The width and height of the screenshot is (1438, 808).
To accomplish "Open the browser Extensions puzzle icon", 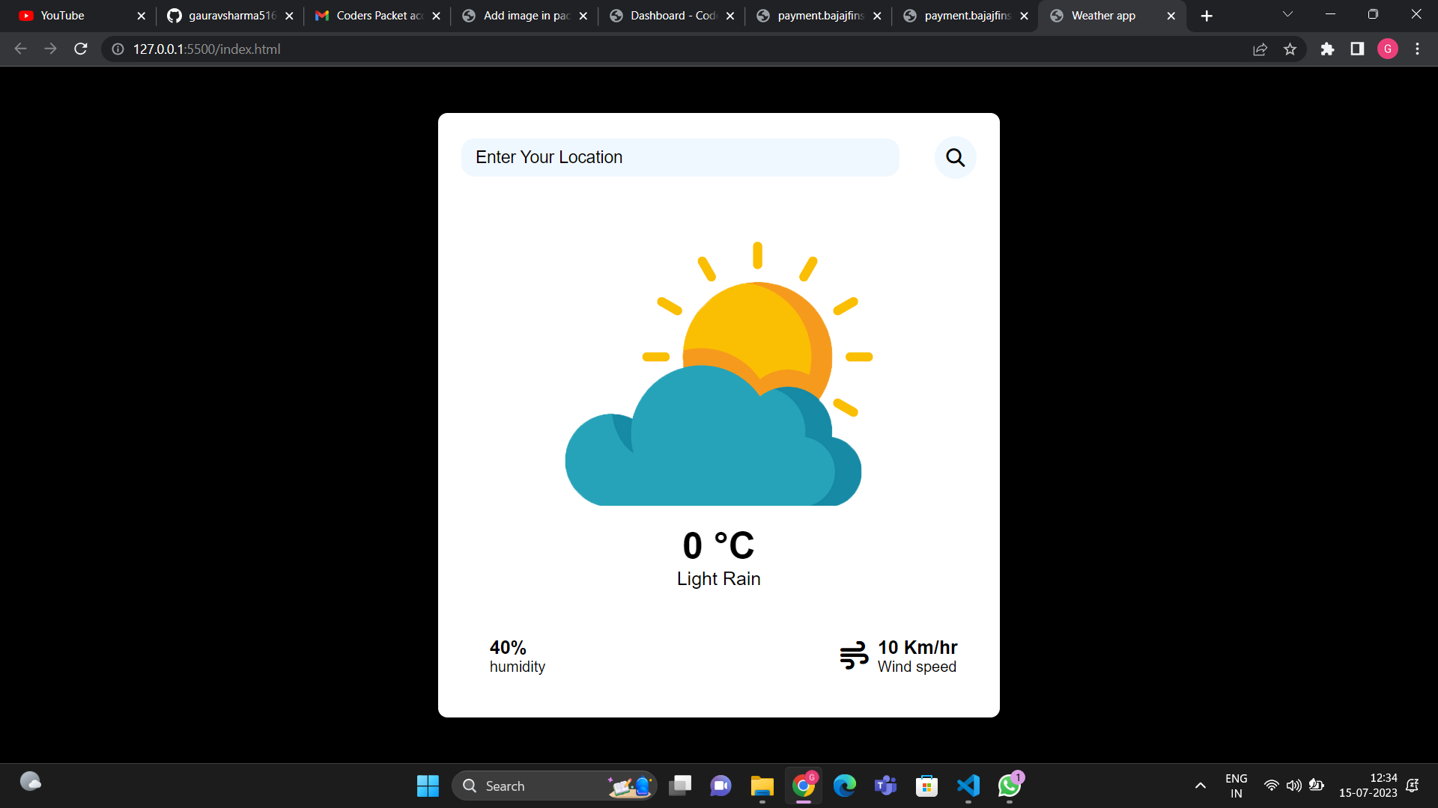I will click(x=1327, y=49).
